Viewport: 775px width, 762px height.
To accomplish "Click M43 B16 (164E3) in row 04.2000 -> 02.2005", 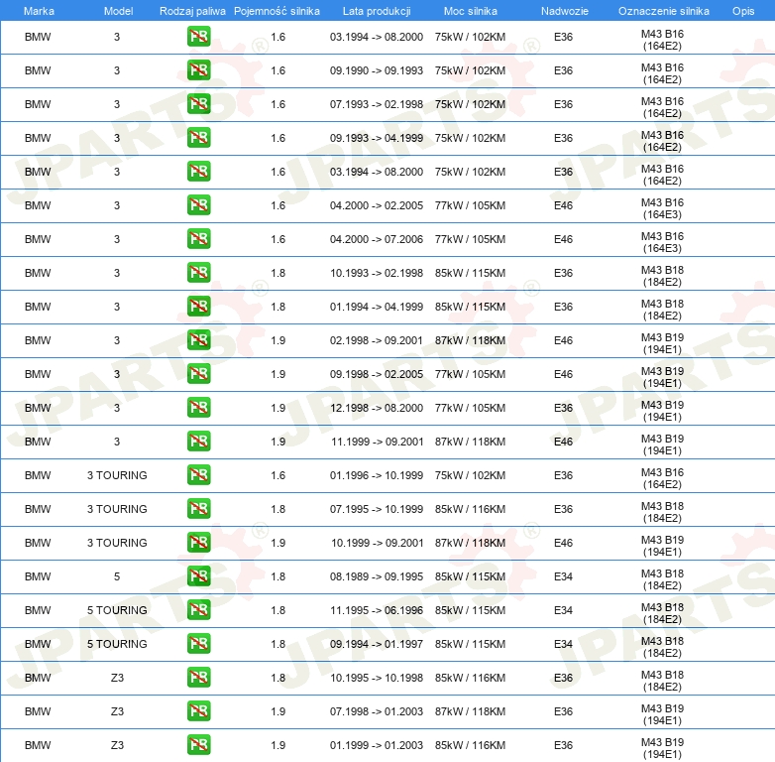I will click(662, 208).
